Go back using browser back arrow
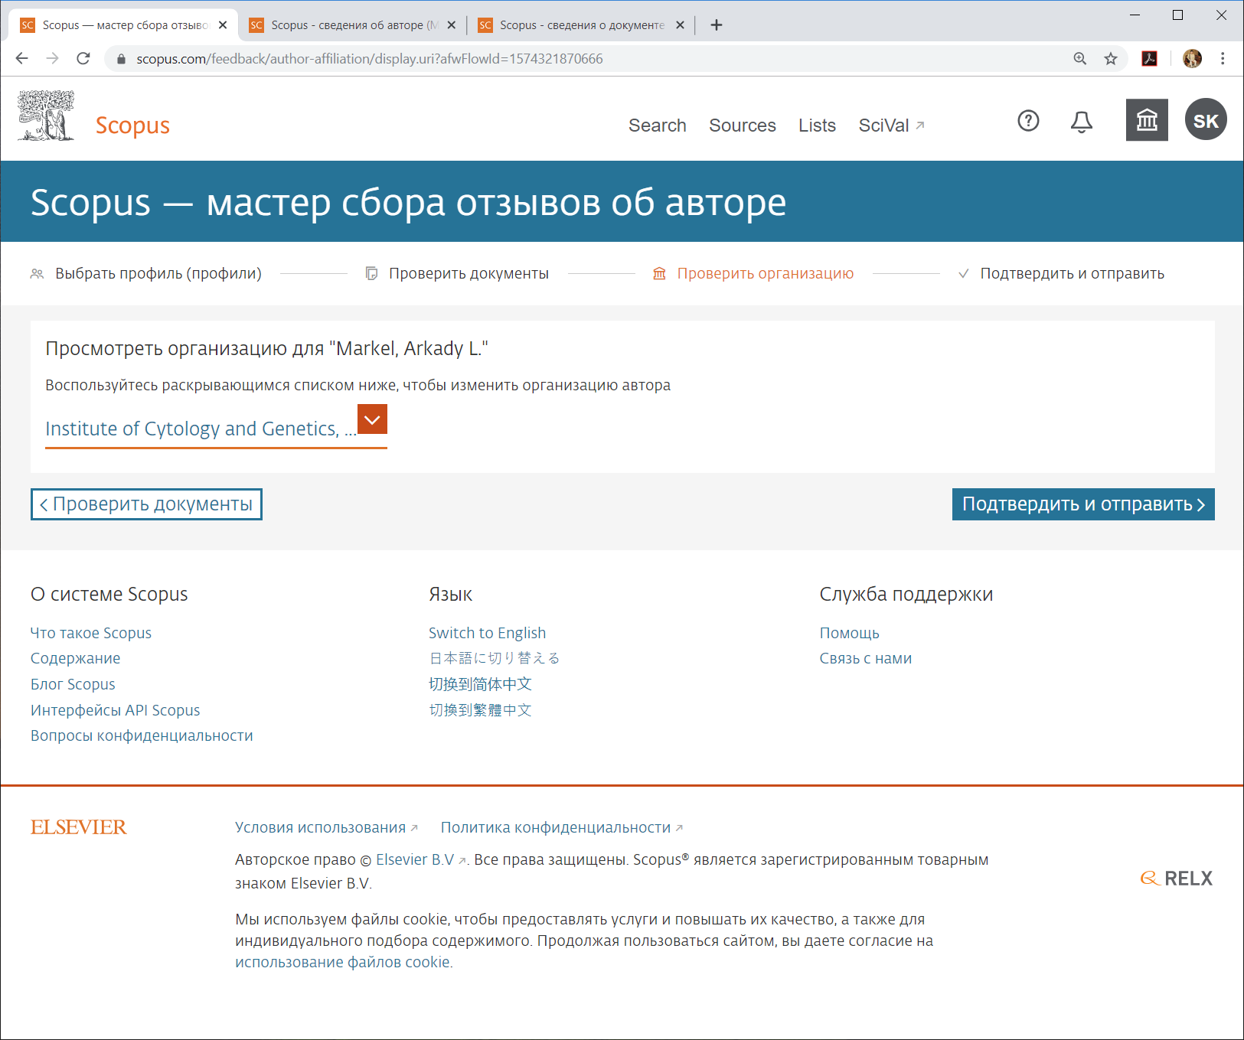The height and width of the screenshot is (1040, 1244). coord(21,58)
